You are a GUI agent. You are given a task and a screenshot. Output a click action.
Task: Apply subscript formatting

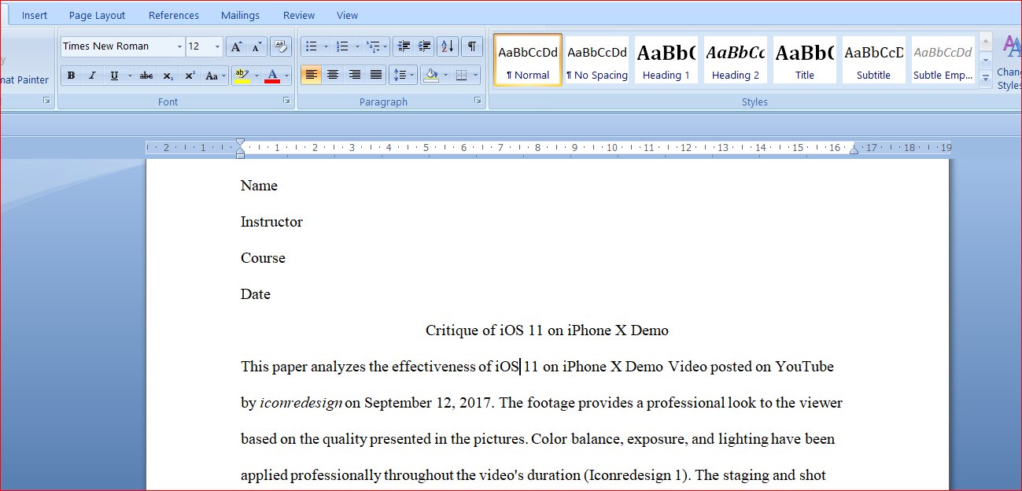coord(168,76)
